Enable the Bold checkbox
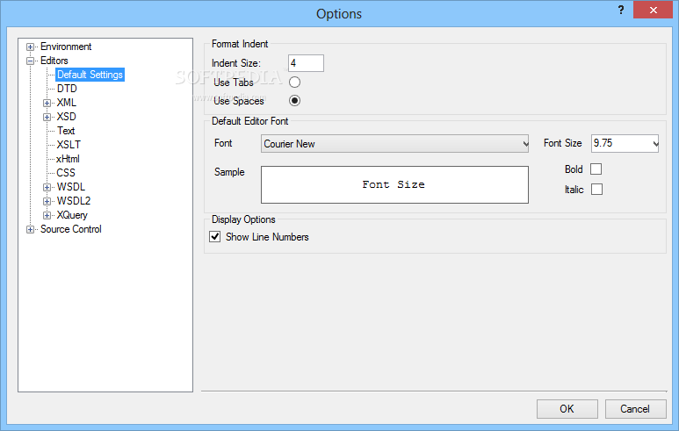Viewport: 679px width, 431px height. coord(596,169)
